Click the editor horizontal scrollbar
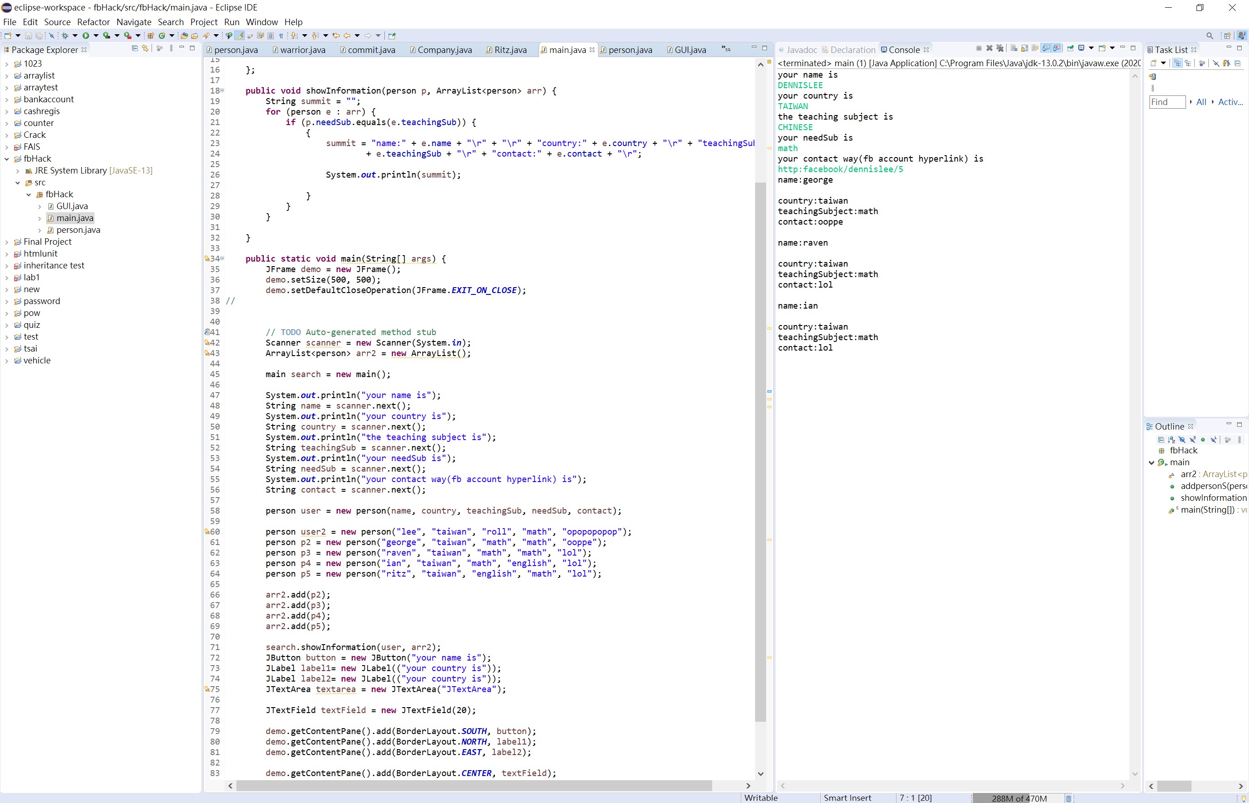The width and height of the screenshot is (1249, 803). coord(473,786)
